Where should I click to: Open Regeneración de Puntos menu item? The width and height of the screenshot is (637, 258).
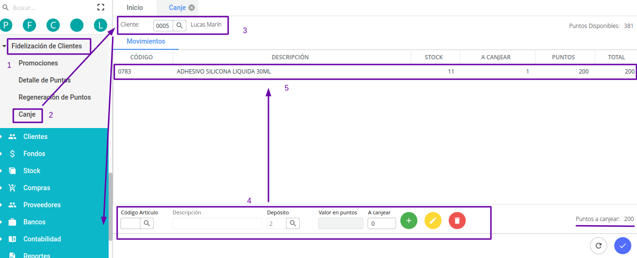(55, 97)
